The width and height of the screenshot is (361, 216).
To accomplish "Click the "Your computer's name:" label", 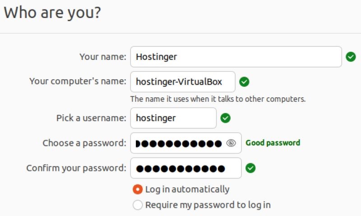I will click(78, 81).
